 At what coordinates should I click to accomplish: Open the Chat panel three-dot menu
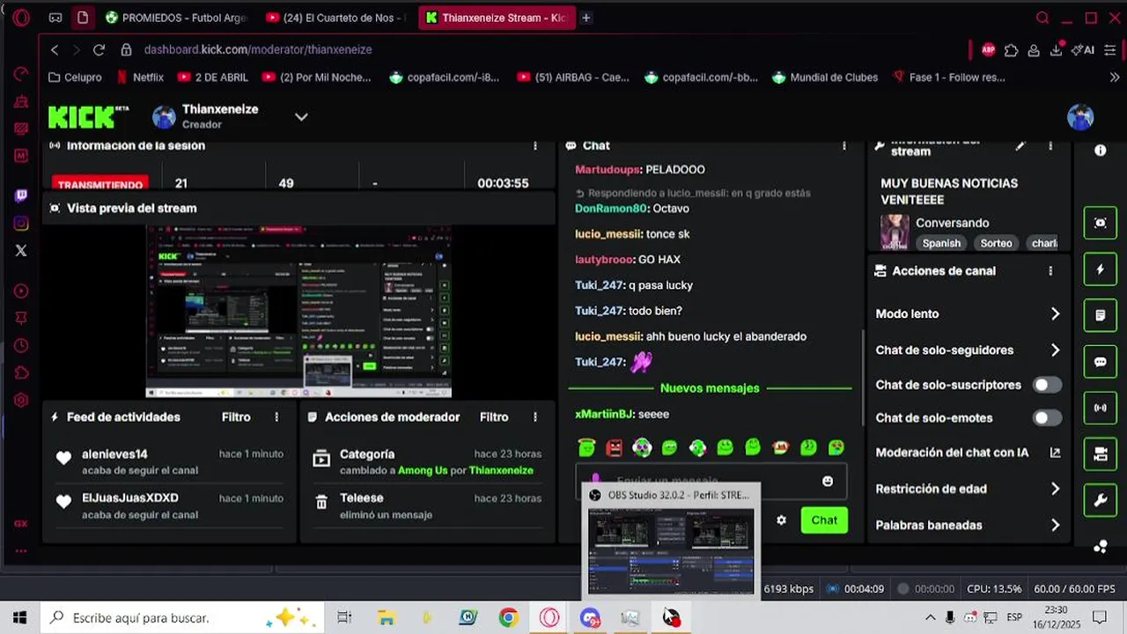843,146
